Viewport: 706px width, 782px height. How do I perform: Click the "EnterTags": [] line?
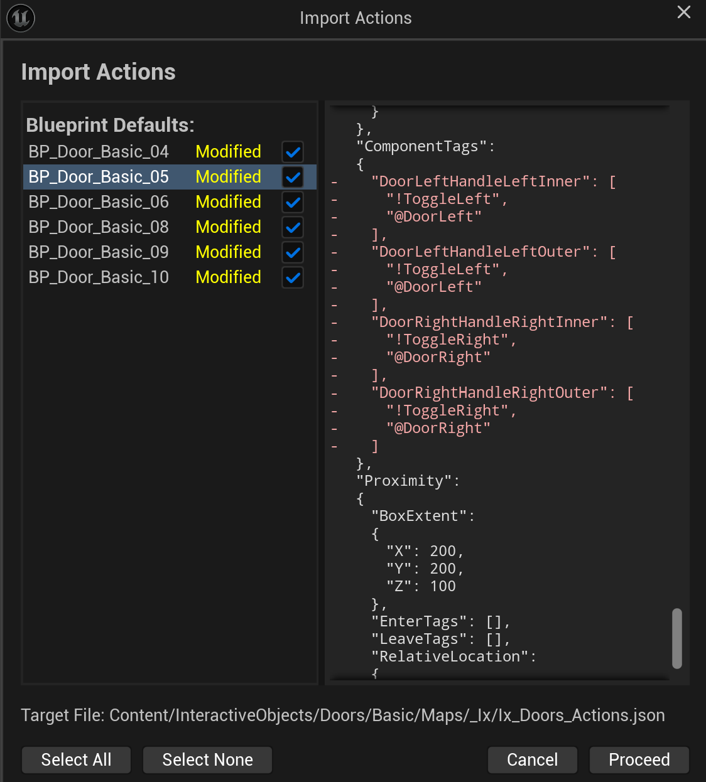(440, 621)
